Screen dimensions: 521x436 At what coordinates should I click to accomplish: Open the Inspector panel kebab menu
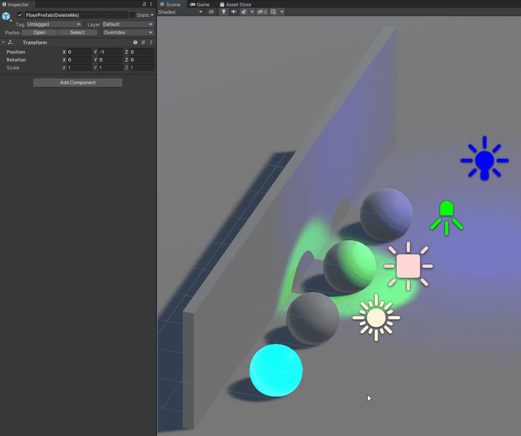pos(151,4)
